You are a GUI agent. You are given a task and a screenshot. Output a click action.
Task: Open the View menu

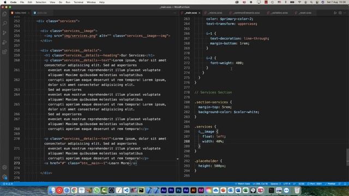(x=52, y=2)
